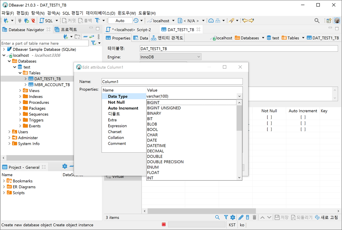Open the 파일(F) menu

point(8,13)
